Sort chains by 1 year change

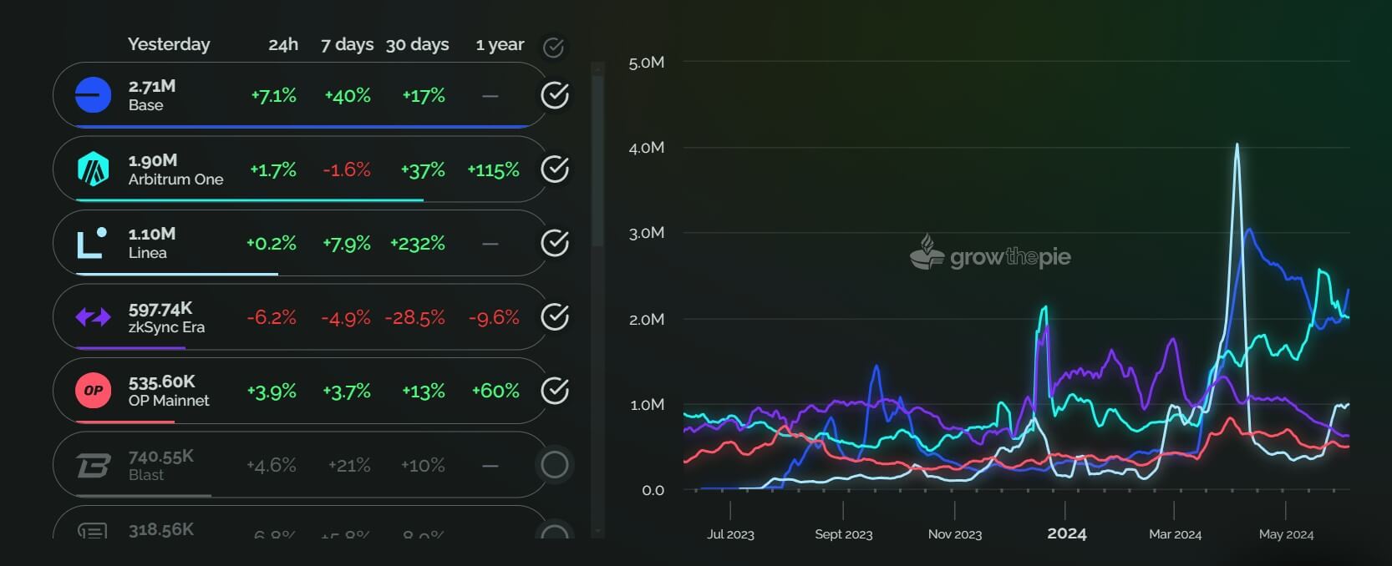500,44
